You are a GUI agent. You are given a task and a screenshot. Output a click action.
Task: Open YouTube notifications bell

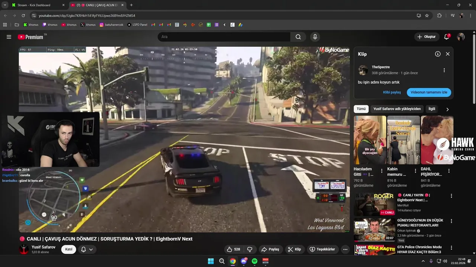pos(447,37)
